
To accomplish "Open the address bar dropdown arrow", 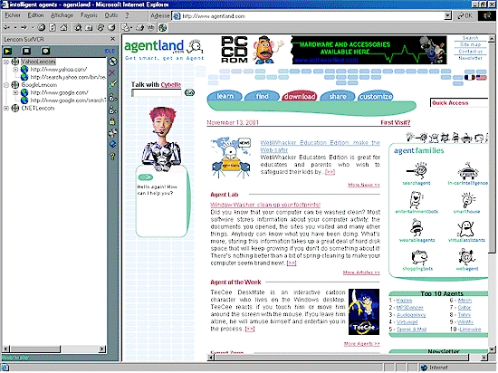I will pos(448,16).
